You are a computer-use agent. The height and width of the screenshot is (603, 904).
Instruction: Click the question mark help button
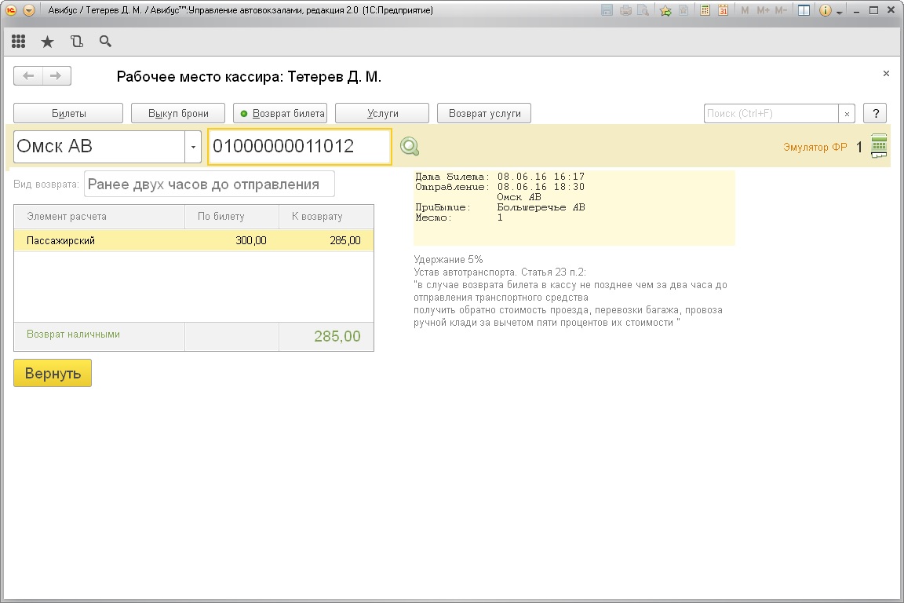pos(875,113)
